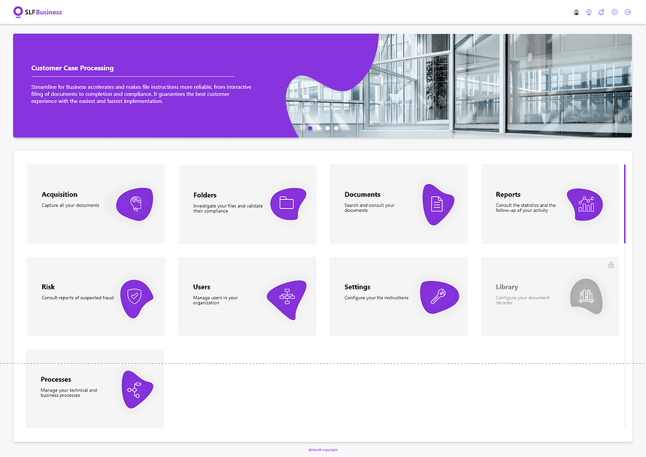The height and width of the screenshot is (457, 646).
Task: Select the Acquisition document capture icon
Action: point(135,204)
